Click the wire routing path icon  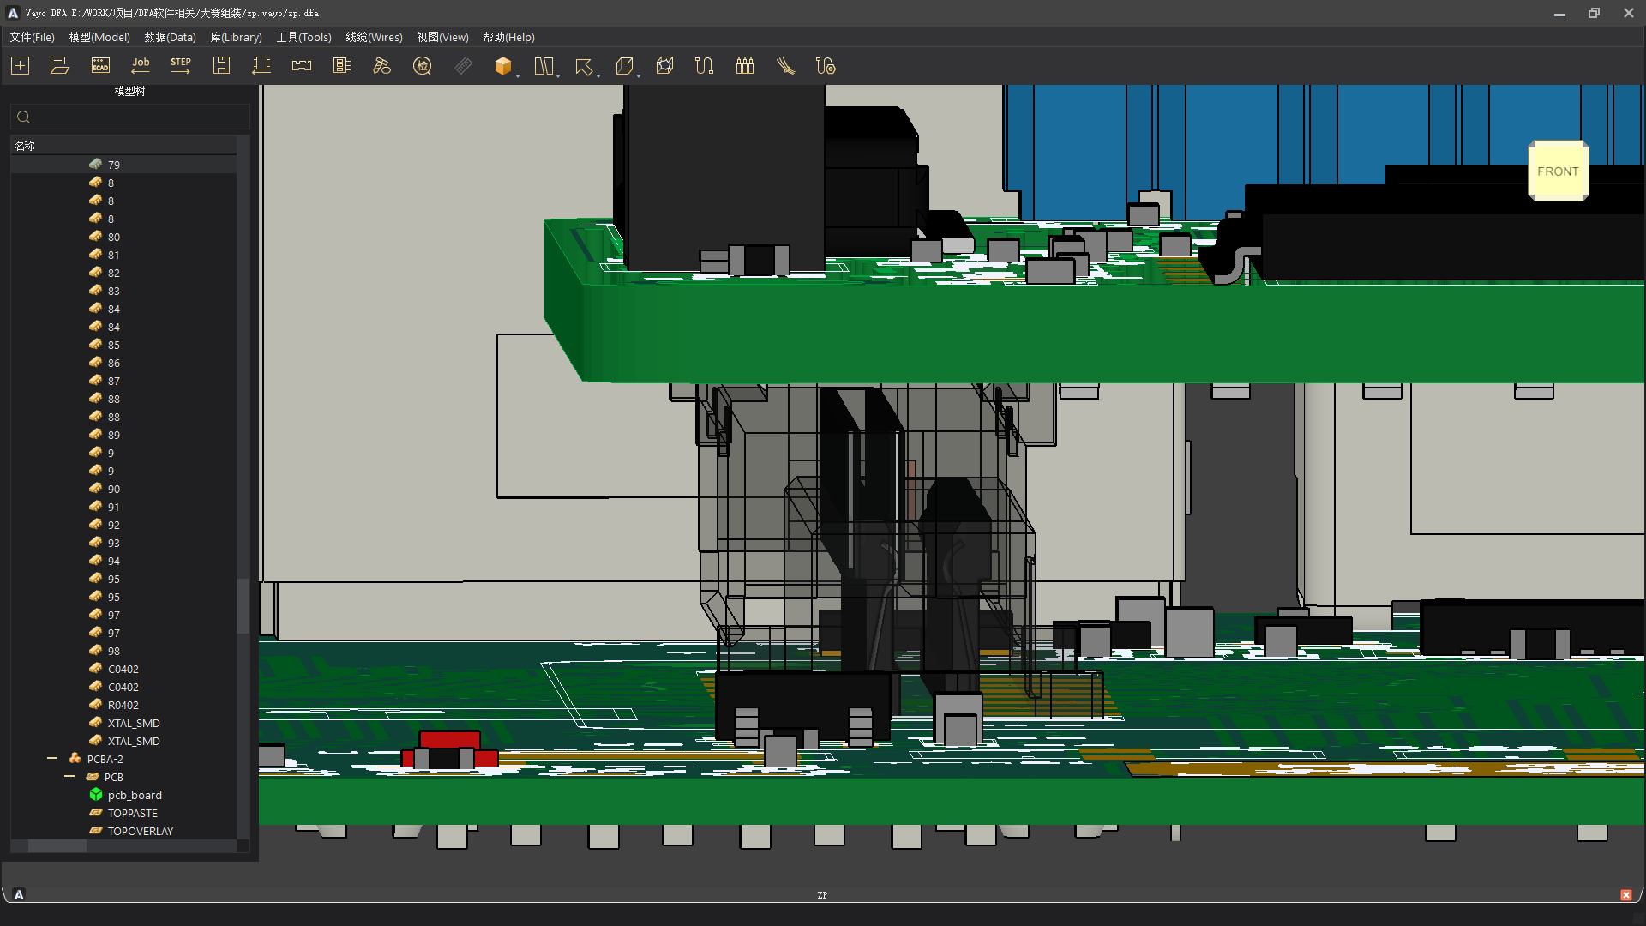click(704, 66)
